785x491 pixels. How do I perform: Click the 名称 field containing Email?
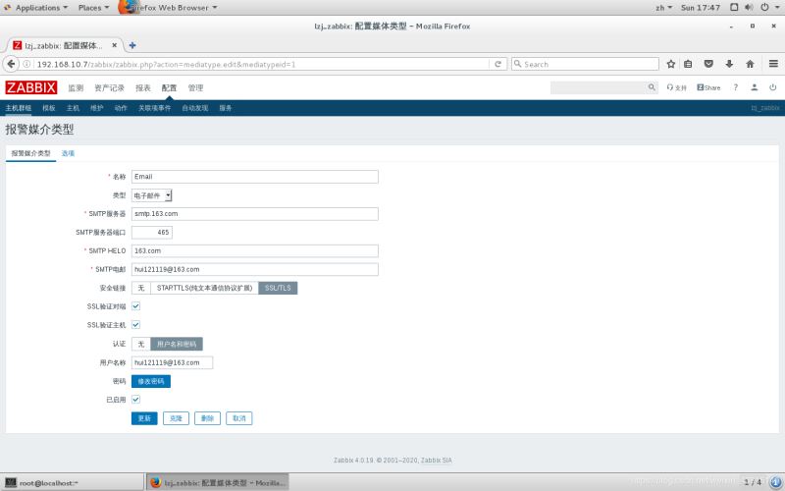coord(255,177)
